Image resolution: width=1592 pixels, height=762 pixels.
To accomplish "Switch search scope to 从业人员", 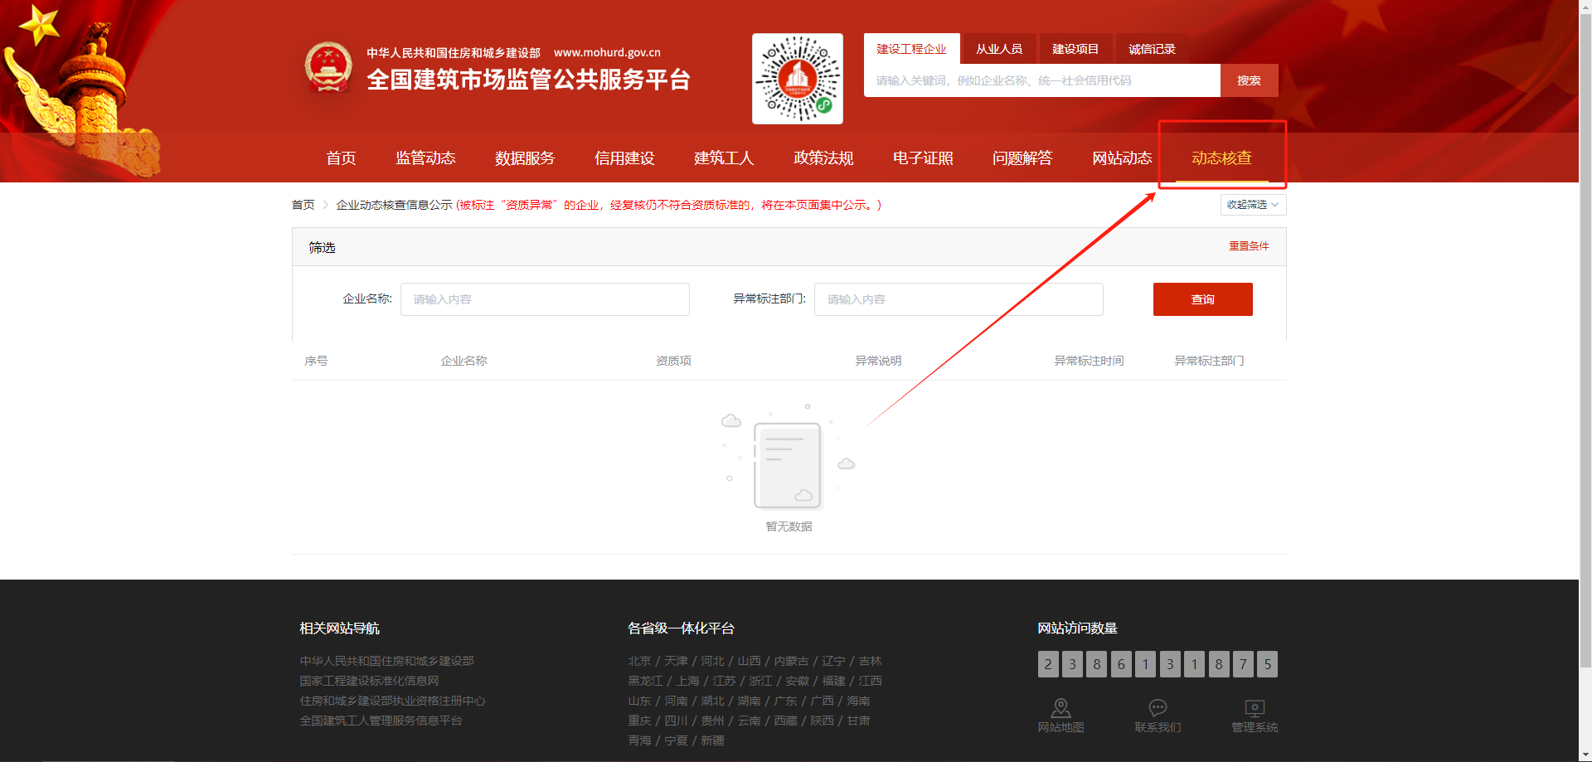I will click(998, 48).
